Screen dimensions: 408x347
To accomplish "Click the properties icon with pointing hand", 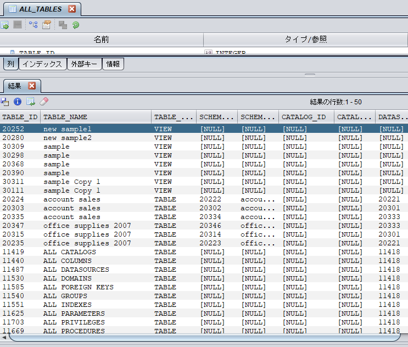I will pos(47,25).
